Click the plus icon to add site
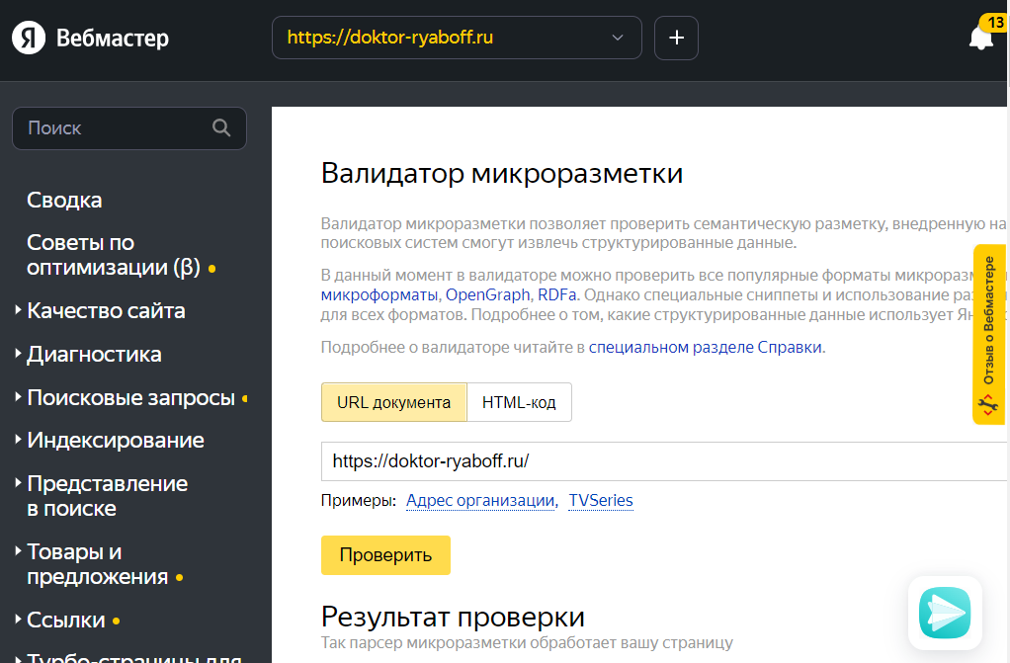The image size is (1010, 663). (676, 39)
